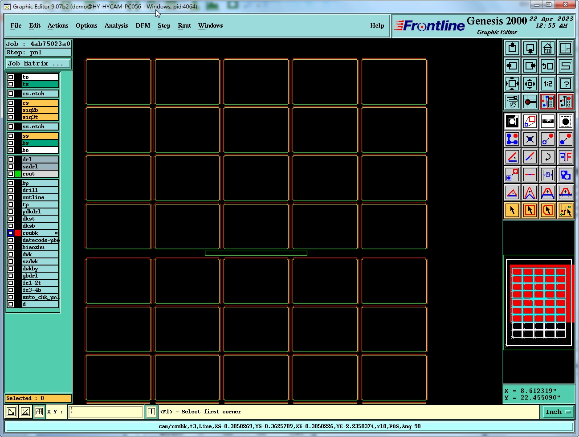The width and height of the screenshot is (579, 437).
Task: Click the red-blue horizontal line tool
Action: coord(530,175)
